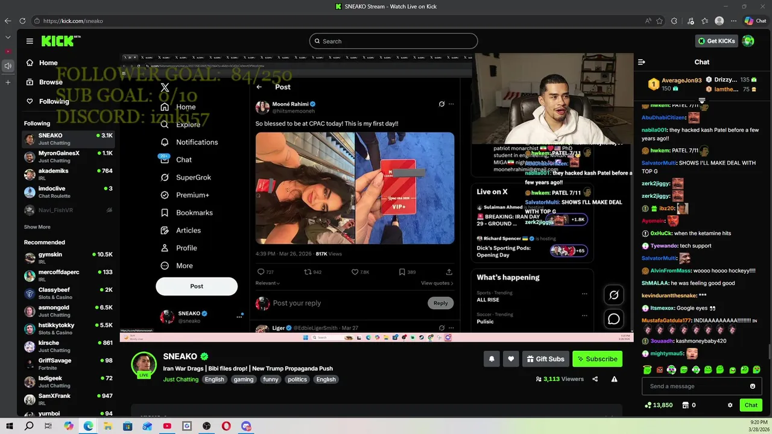Open File Explorer from the taskbar
Image resolution: width=772 pixels, height=434 pixels.
click(108, 426)
